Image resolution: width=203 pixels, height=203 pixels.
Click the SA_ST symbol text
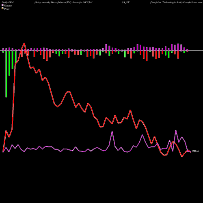coord(125,2)
